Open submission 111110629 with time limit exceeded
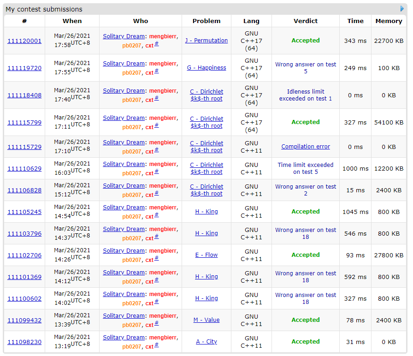413x356 pixels. [x=24, y=168]
